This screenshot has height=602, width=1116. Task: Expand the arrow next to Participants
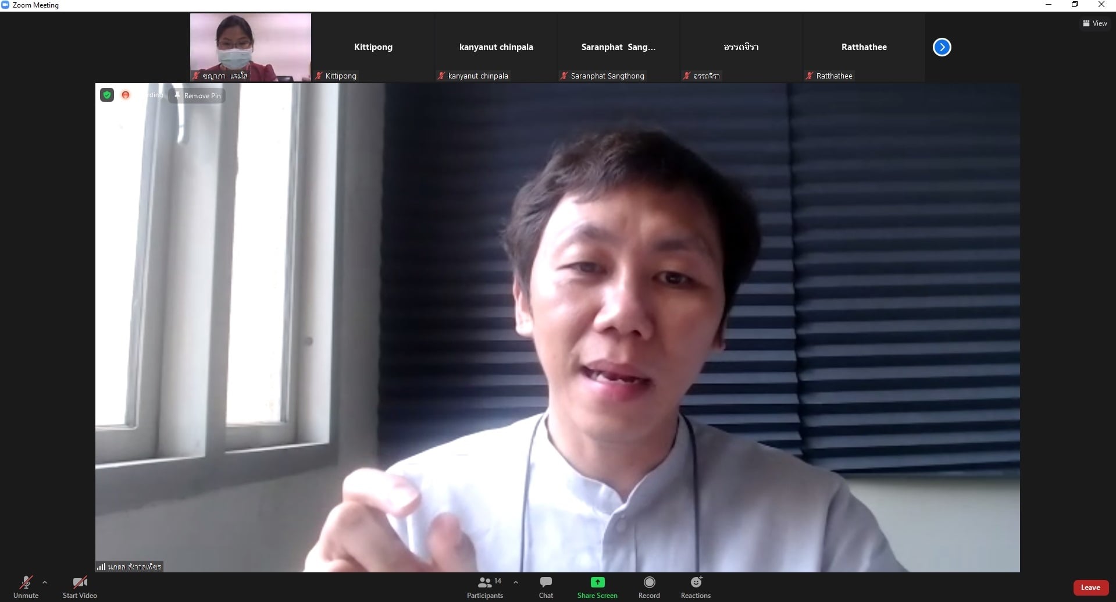[x=516, y=582]
